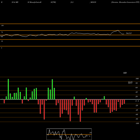Click the MR axis label 80
This screenshot has height=140, width=140.
(137, 83)
